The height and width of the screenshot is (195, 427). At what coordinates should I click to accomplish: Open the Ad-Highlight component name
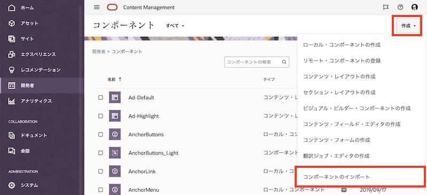pyautogui.click(x=144, y=116)
